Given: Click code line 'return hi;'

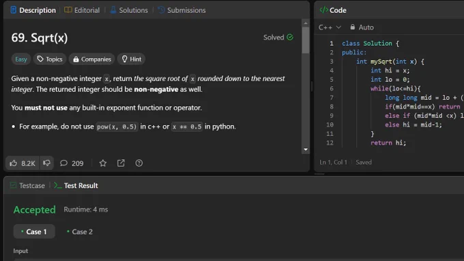Looking at the screenshot, I should [x=388, y=143].
